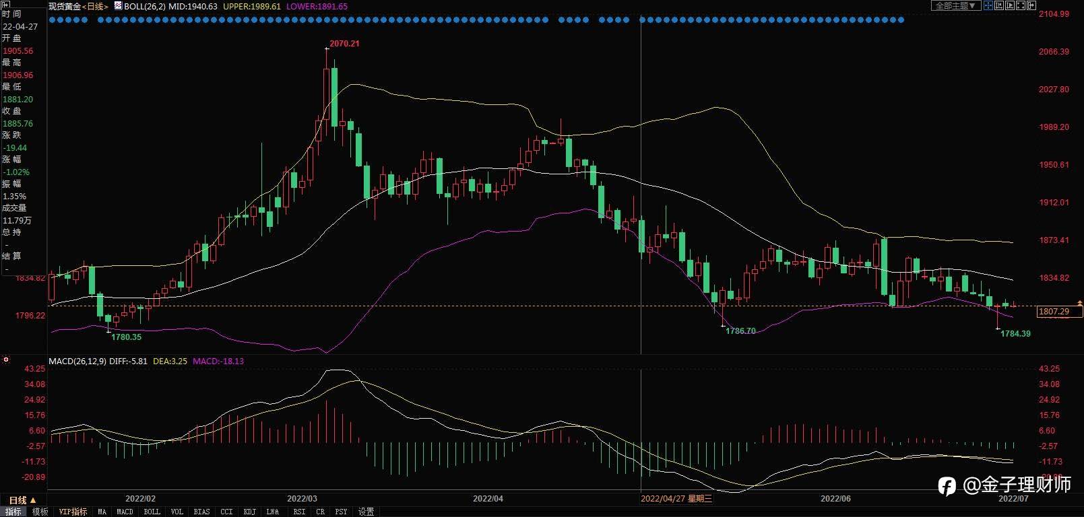Click the DIFF:-5.81 value
Screen dimensions: 1084x517
pyautogui.click(x=128, y=361)
